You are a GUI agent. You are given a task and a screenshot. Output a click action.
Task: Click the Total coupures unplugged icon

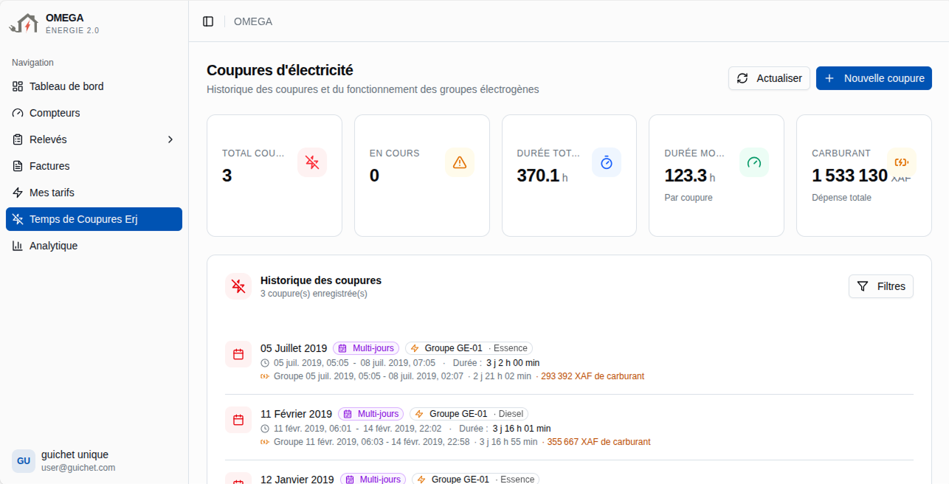tap(312, 162)
